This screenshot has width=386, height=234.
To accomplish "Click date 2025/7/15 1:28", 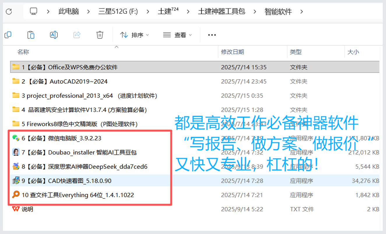I will [x=242, y=110].
